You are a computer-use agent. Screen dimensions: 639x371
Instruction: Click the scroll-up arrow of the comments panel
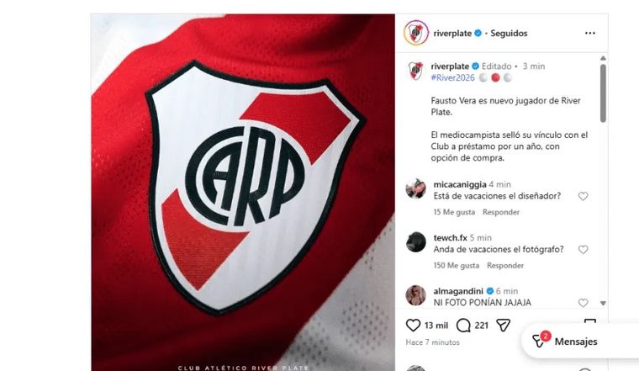[603, 58]
